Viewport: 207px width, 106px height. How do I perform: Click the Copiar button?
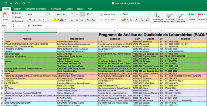17,17
